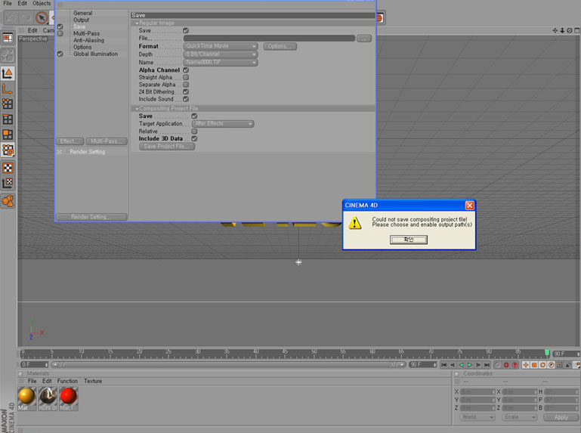Toggle the Parameter keyframe recording icon
This screenshot has height=433, width=581.
(551, 365)
